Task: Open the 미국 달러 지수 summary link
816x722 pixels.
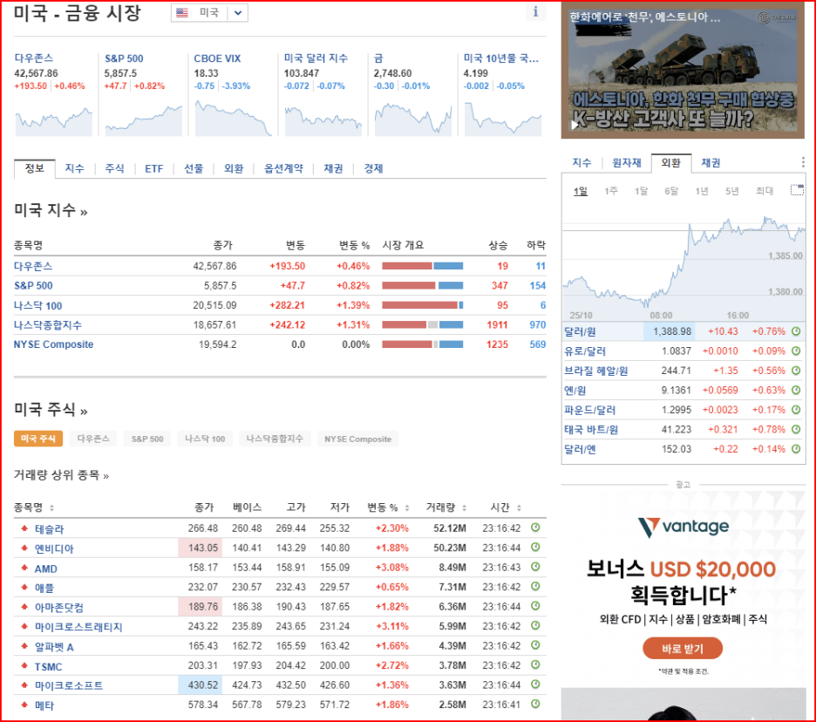Action: (316, 58)
